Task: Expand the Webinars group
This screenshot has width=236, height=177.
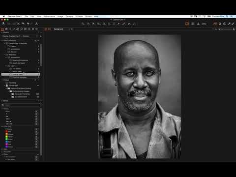Action: (4, 55)
